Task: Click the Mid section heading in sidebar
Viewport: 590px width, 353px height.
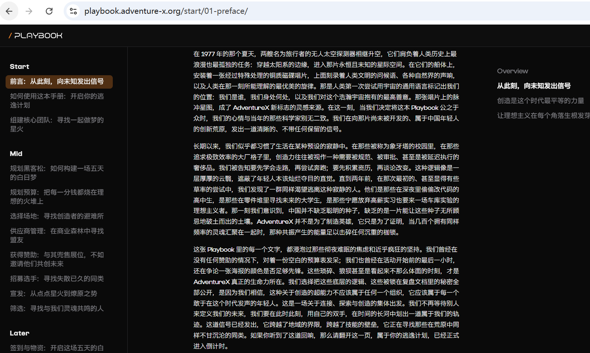Action: tap(16, 154)
